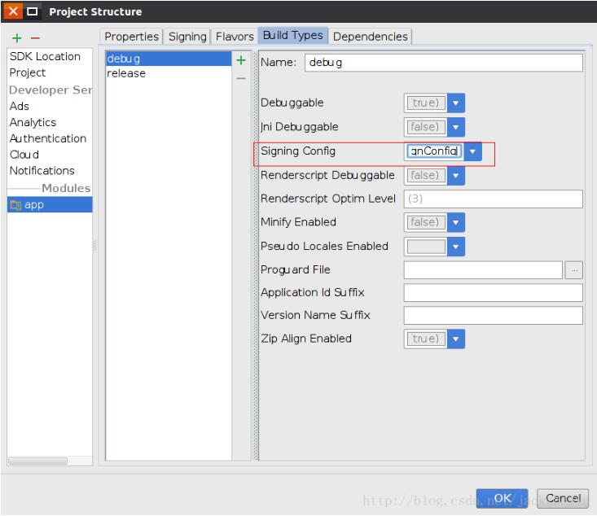Select Analytics in the sidebar
Image resolution: width=597 pixels, height=516 pixels.
[x=50, y=122]
